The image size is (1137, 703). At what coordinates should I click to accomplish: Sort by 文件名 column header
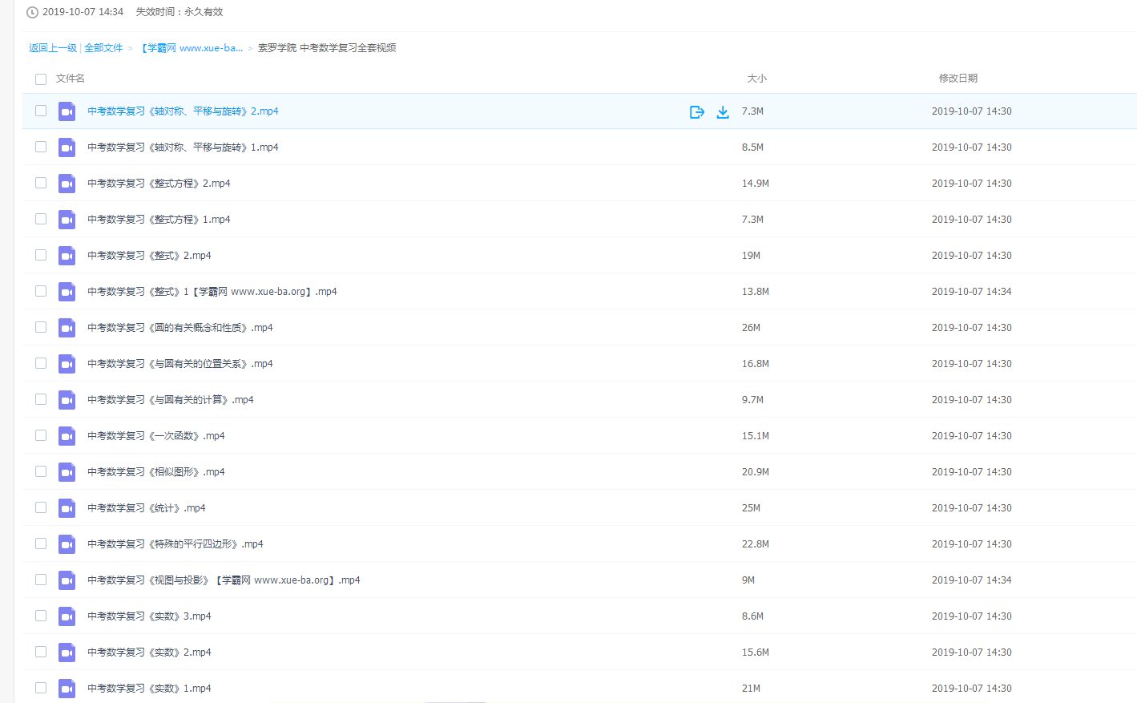(71, 79)
